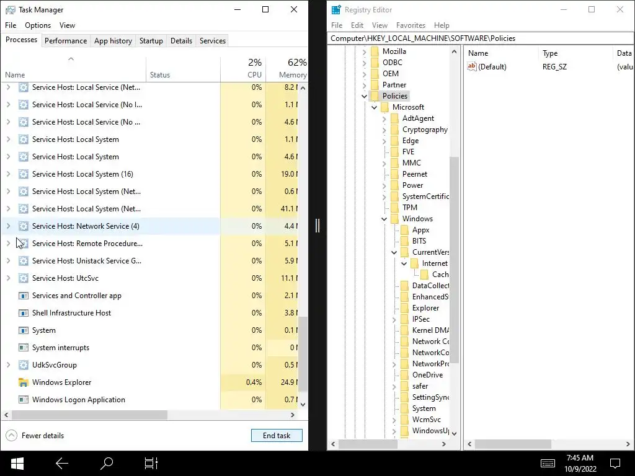Viewport: 635px width, 476px height.
Task: Click the Shell Infrastructure Host icon
Action: (x=24, y=313)
